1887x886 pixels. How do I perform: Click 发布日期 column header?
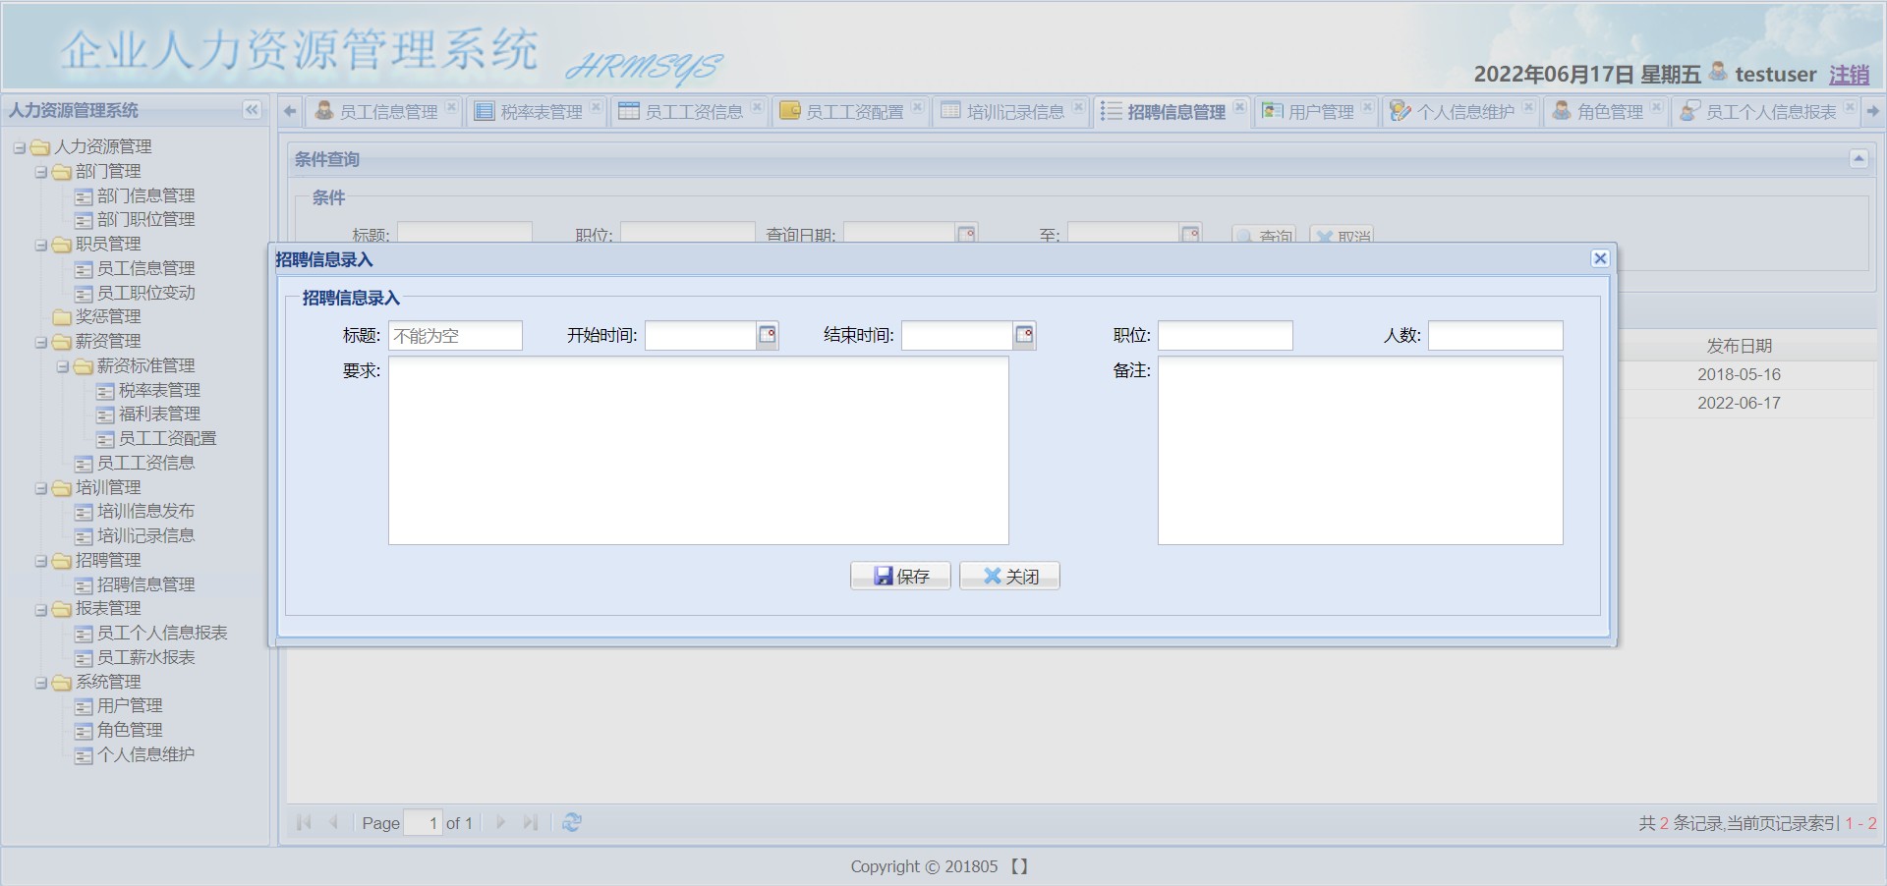click(x=1739, y=346)
